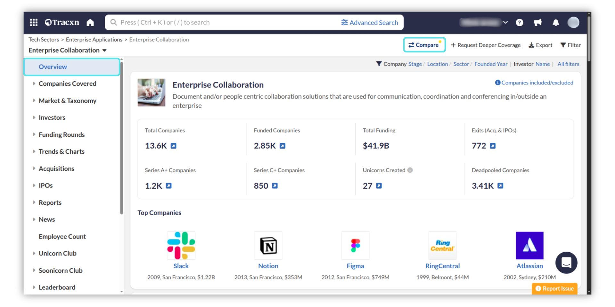The height and width of the screenshot is (307, 615).
Task: Open notifications bell icon
Action: [556, 22]
